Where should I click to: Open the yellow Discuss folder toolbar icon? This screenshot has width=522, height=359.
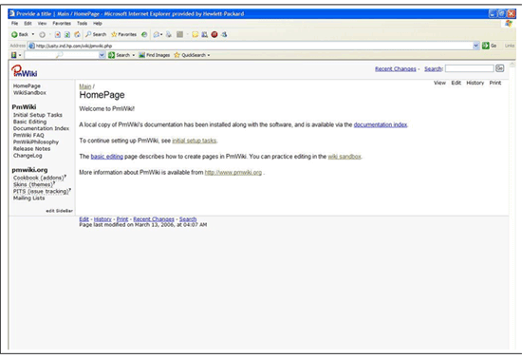[196, 34]
